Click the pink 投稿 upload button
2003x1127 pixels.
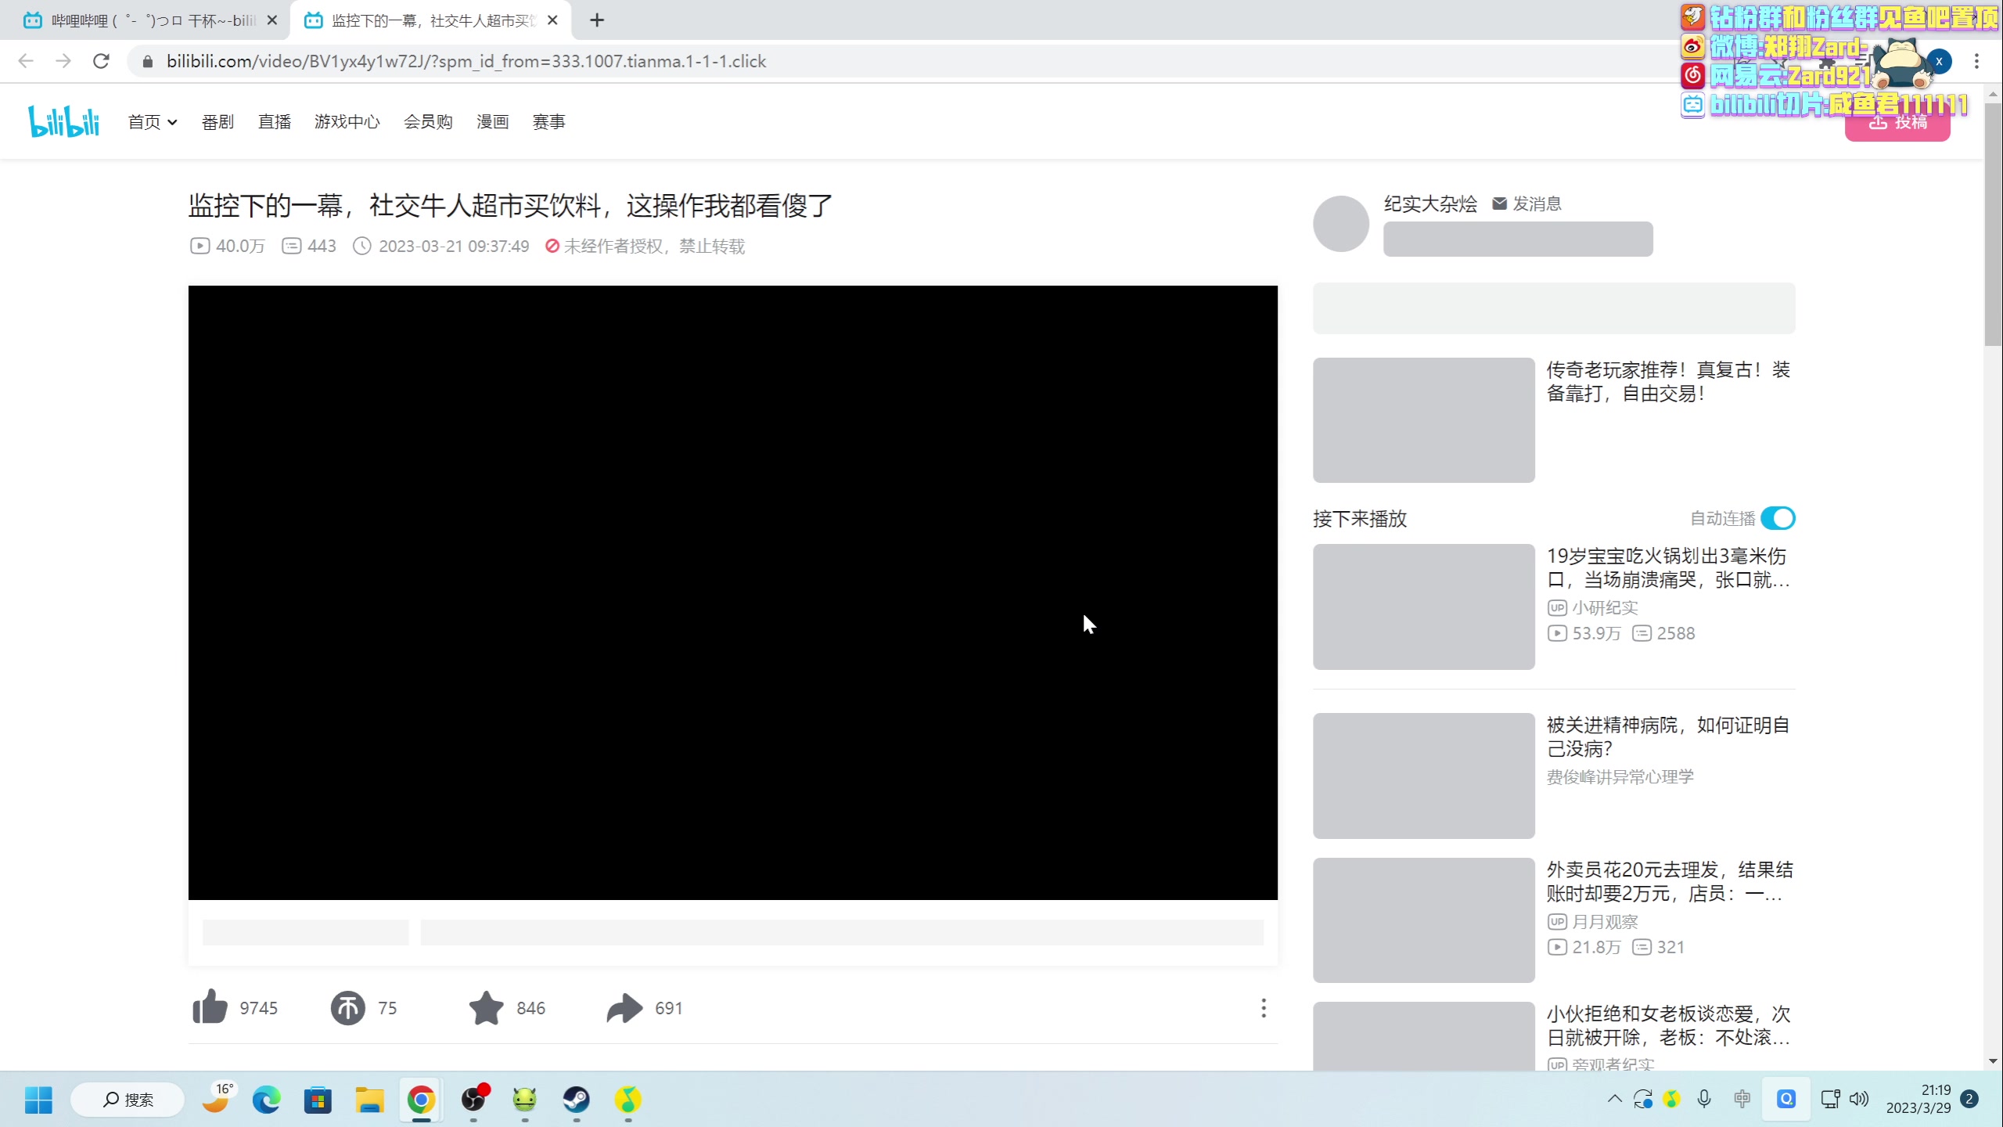pos(1897,124)
